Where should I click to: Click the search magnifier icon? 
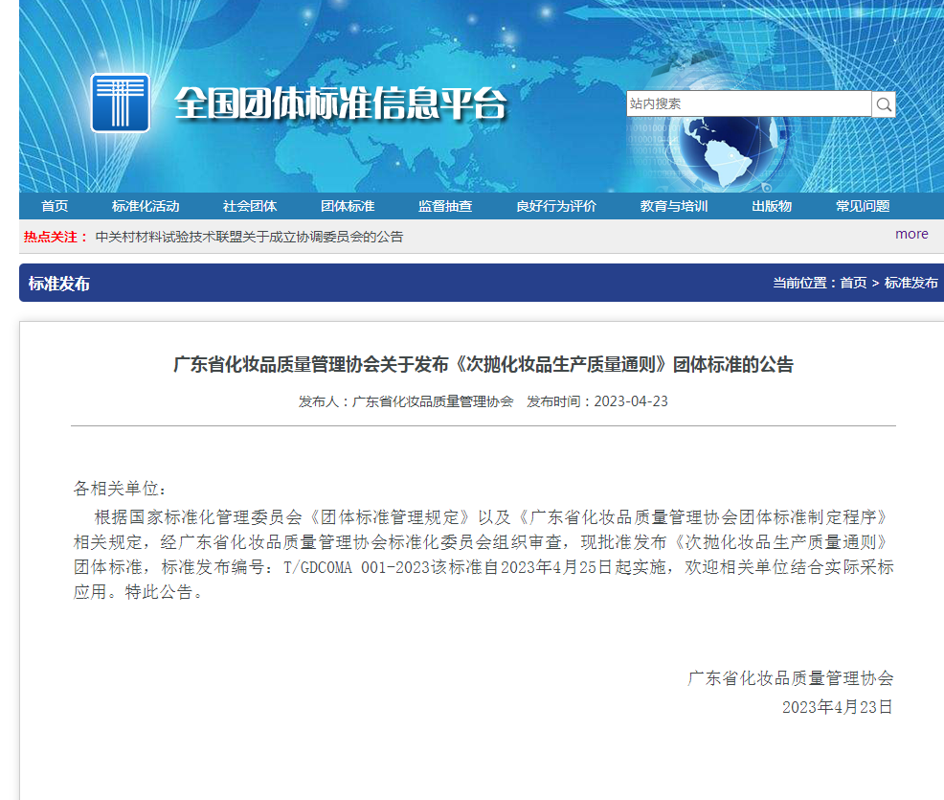[884, 104]
